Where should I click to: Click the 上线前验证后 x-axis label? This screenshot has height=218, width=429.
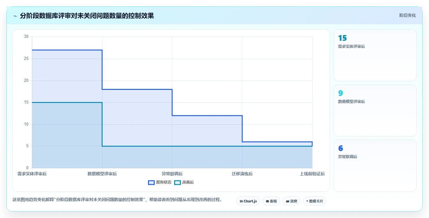pyautogui.click(x=312, y=174)
